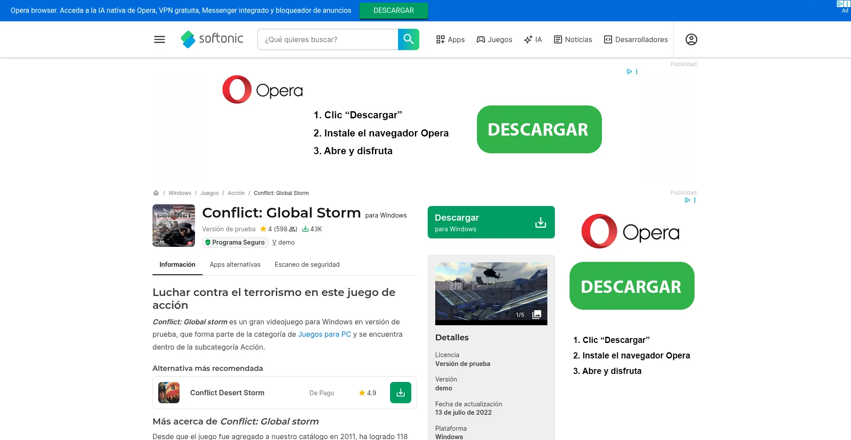This screenshot has width=851, height=440.
Task: Click the Acción breadcrumb link
Action: click(x=236, y=193)
